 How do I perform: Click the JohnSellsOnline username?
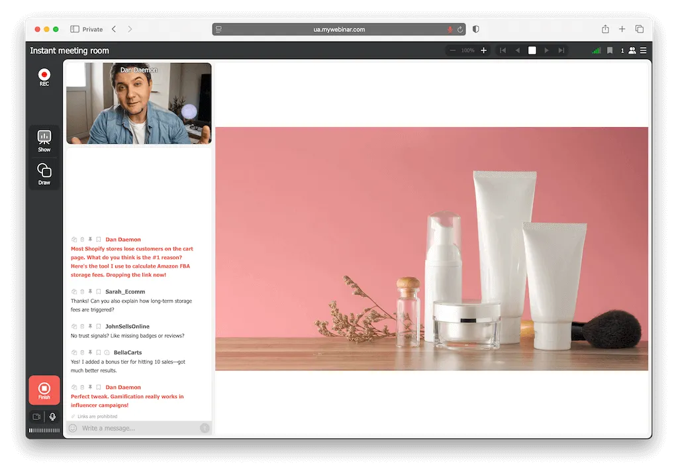pos(127,327)
